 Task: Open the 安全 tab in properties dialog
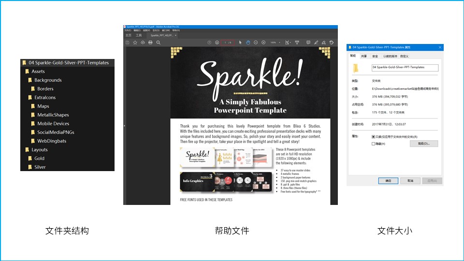coord(375,56)
